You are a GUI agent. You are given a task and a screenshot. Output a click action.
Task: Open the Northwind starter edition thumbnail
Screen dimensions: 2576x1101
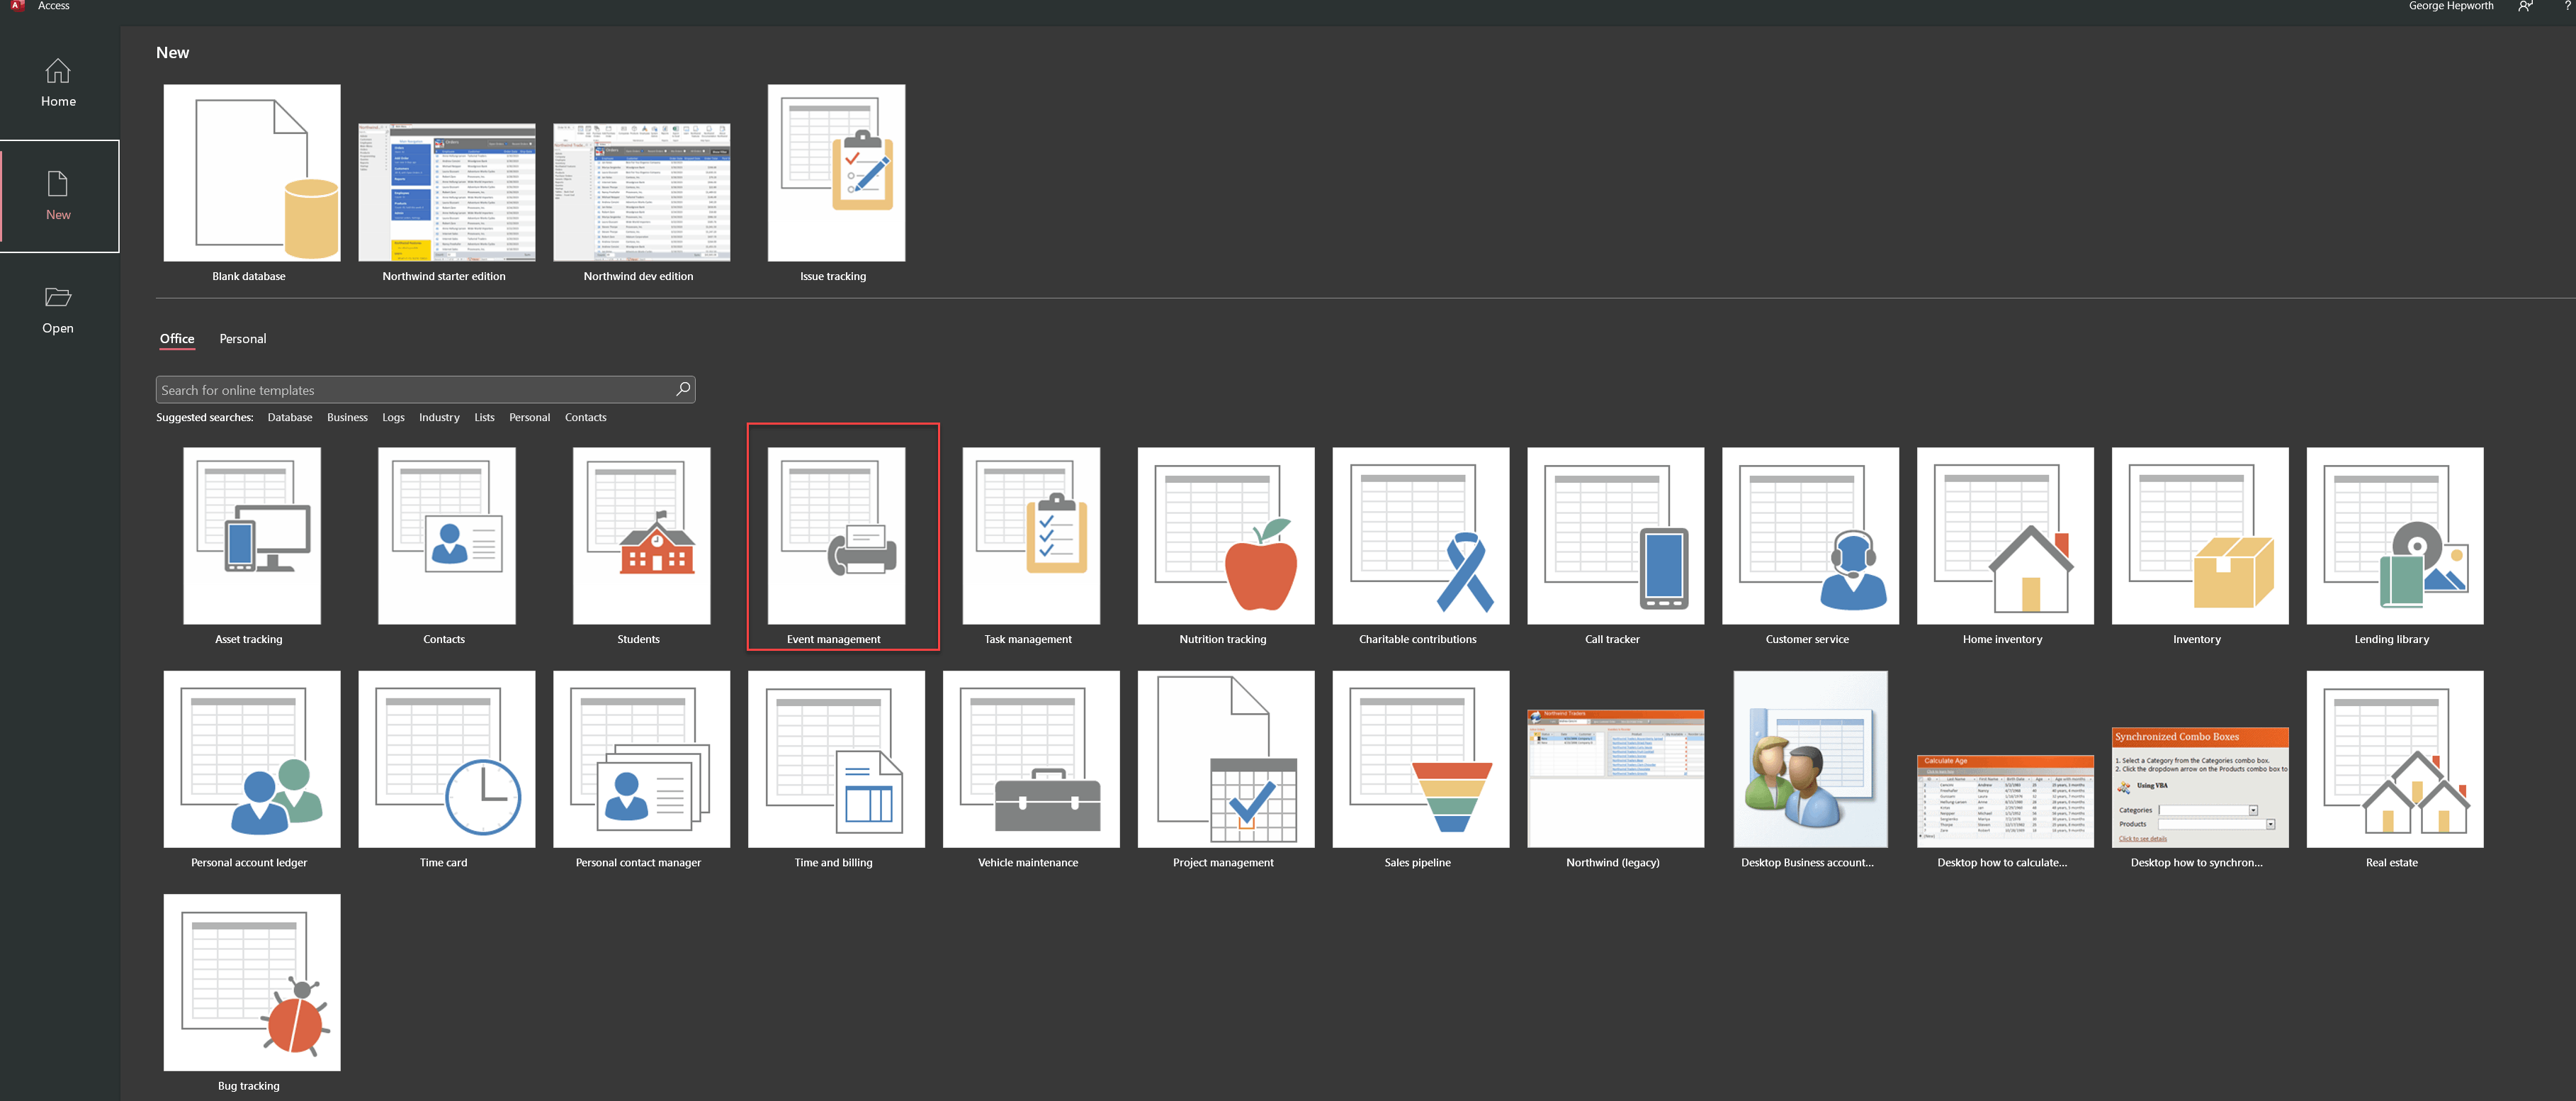point(446,192)
